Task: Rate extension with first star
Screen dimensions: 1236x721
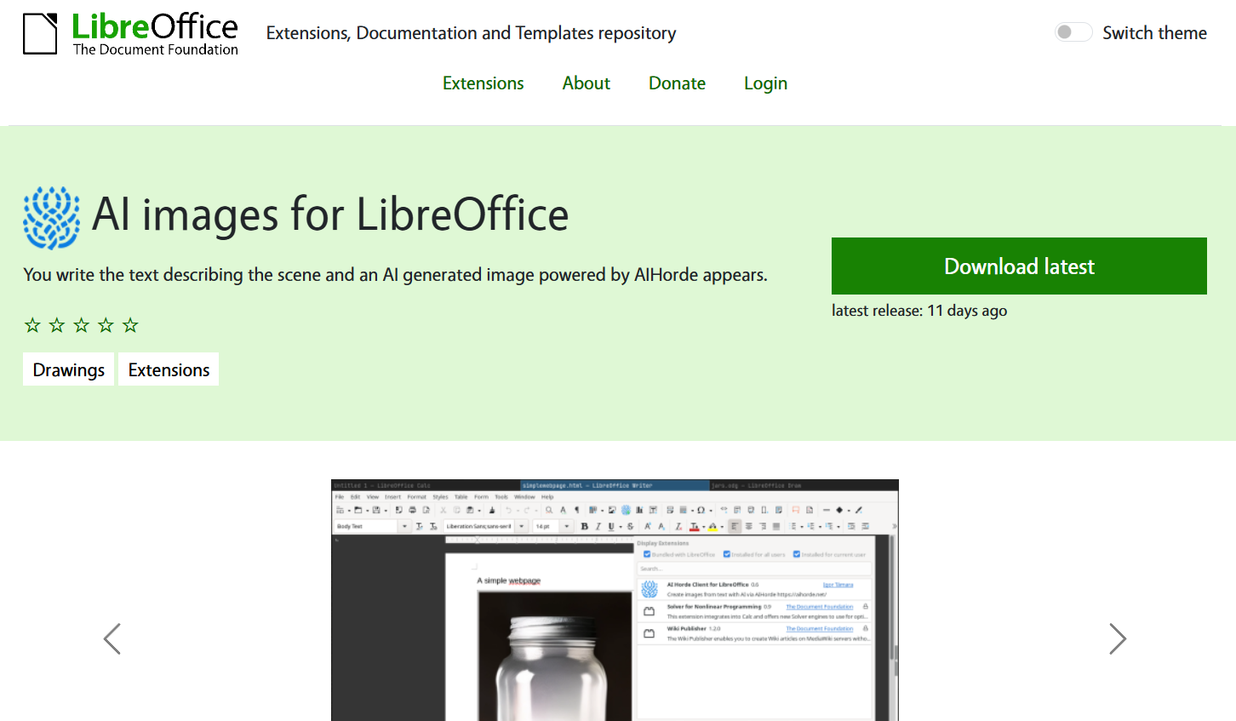Action: [32, 325]
